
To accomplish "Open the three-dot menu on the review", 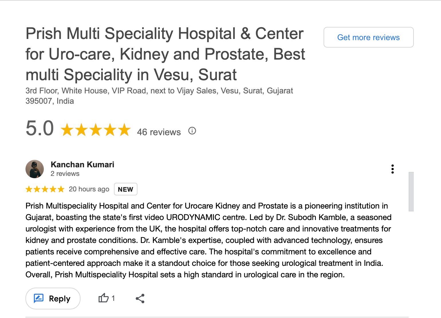I will pyautogui.click(x=392, y=169).
